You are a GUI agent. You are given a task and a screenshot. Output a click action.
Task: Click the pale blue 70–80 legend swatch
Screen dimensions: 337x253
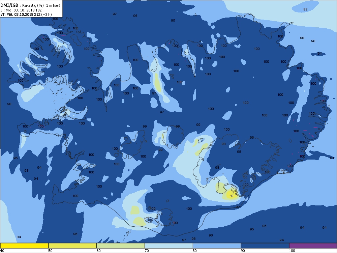(x=169, y=246)
